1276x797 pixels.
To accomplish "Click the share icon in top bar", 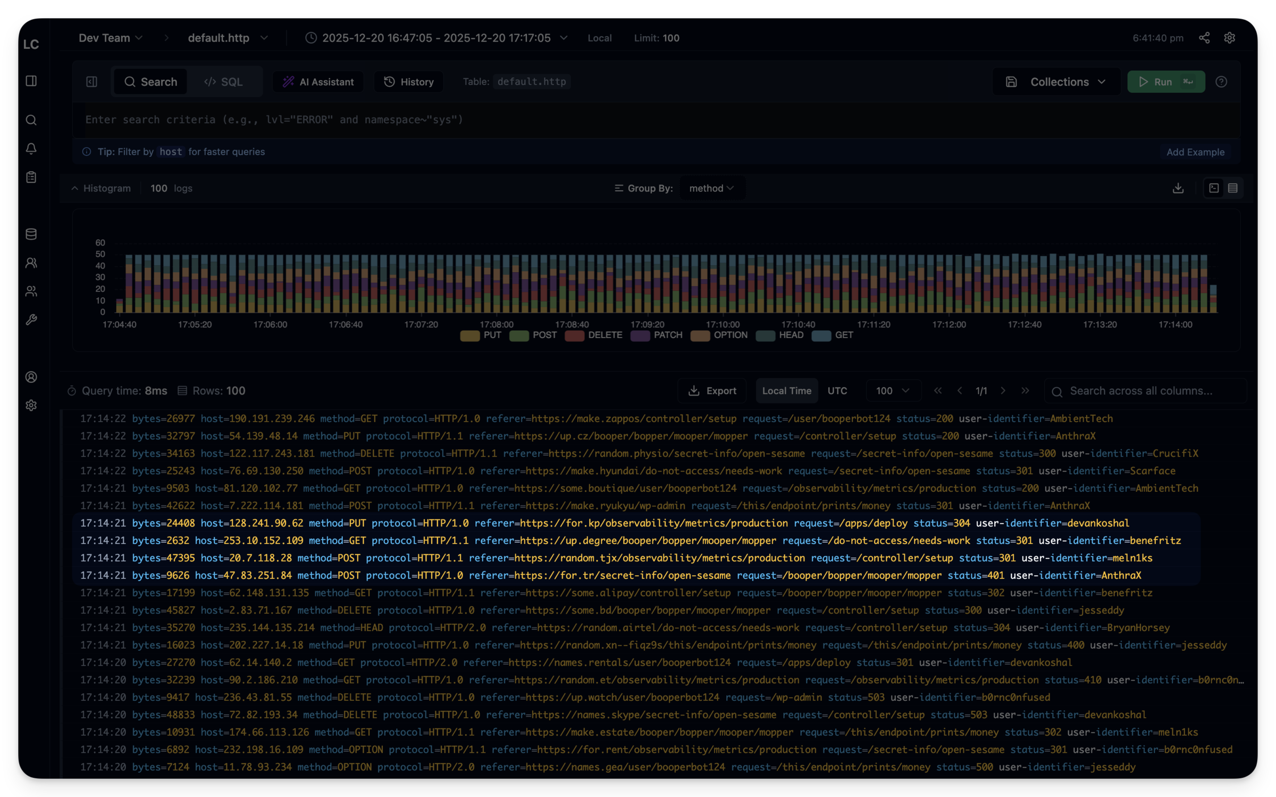I will (1204, 38).
